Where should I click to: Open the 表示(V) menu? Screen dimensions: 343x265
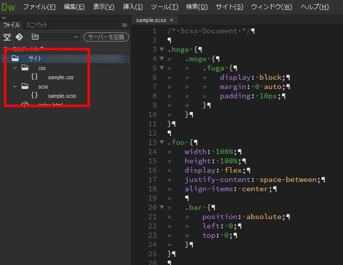(104, 7)
